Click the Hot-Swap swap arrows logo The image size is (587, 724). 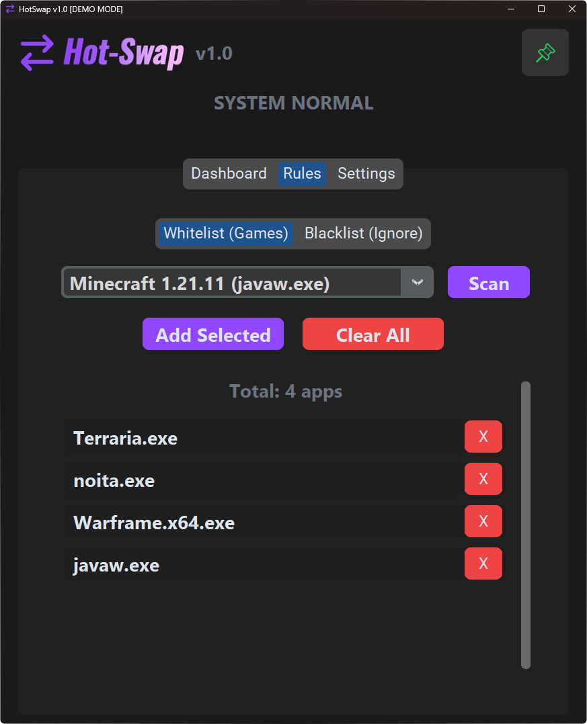[x=37, y=53]
